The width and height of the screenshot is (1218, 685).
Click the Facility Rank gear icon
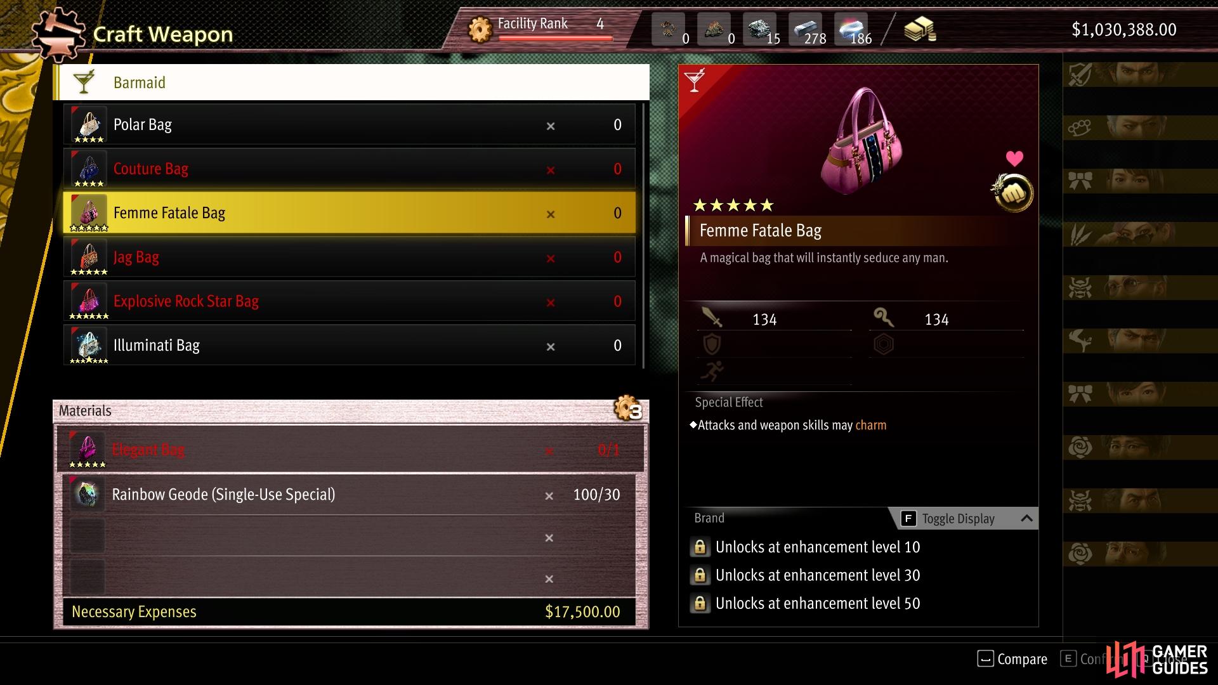click(480, 29)
